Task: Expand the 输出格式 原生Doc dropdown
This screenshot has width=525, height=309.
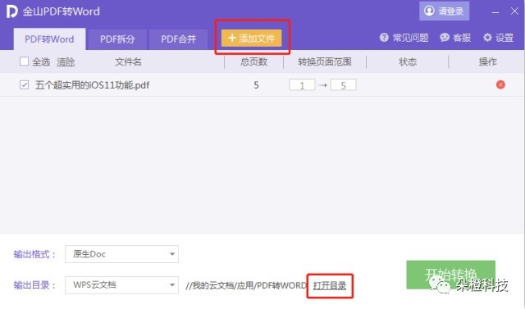Action: click(x=122, y=254)
